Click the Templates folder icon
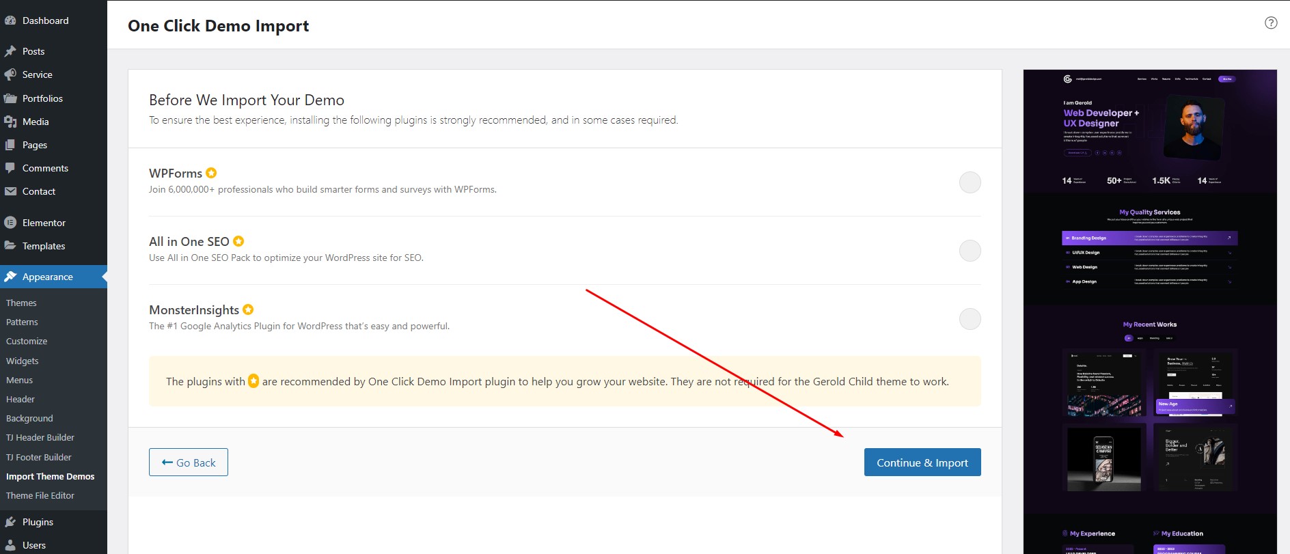The height and width of the screenshot is (554, 1290). (10, 246)
